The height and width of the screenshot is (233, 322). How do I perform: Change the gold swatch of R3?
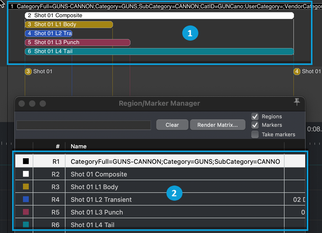[x=26, y=187]
